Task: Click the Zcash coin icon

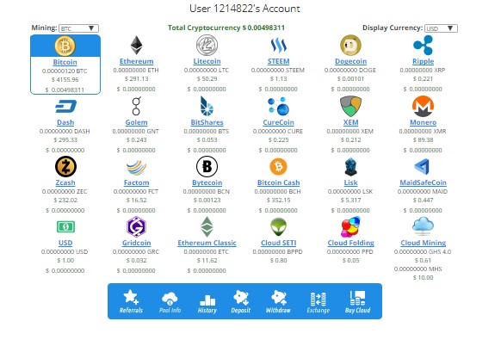Action: [x=65, y=166]
